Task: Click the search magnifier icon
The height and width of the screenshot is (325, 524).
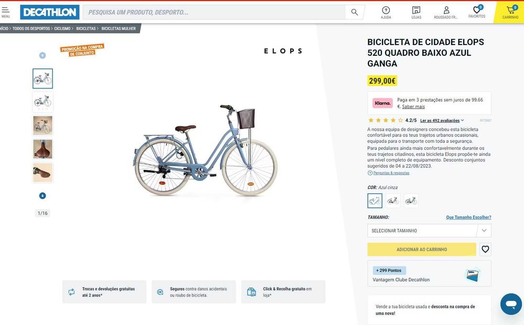Action: point(355,12)
